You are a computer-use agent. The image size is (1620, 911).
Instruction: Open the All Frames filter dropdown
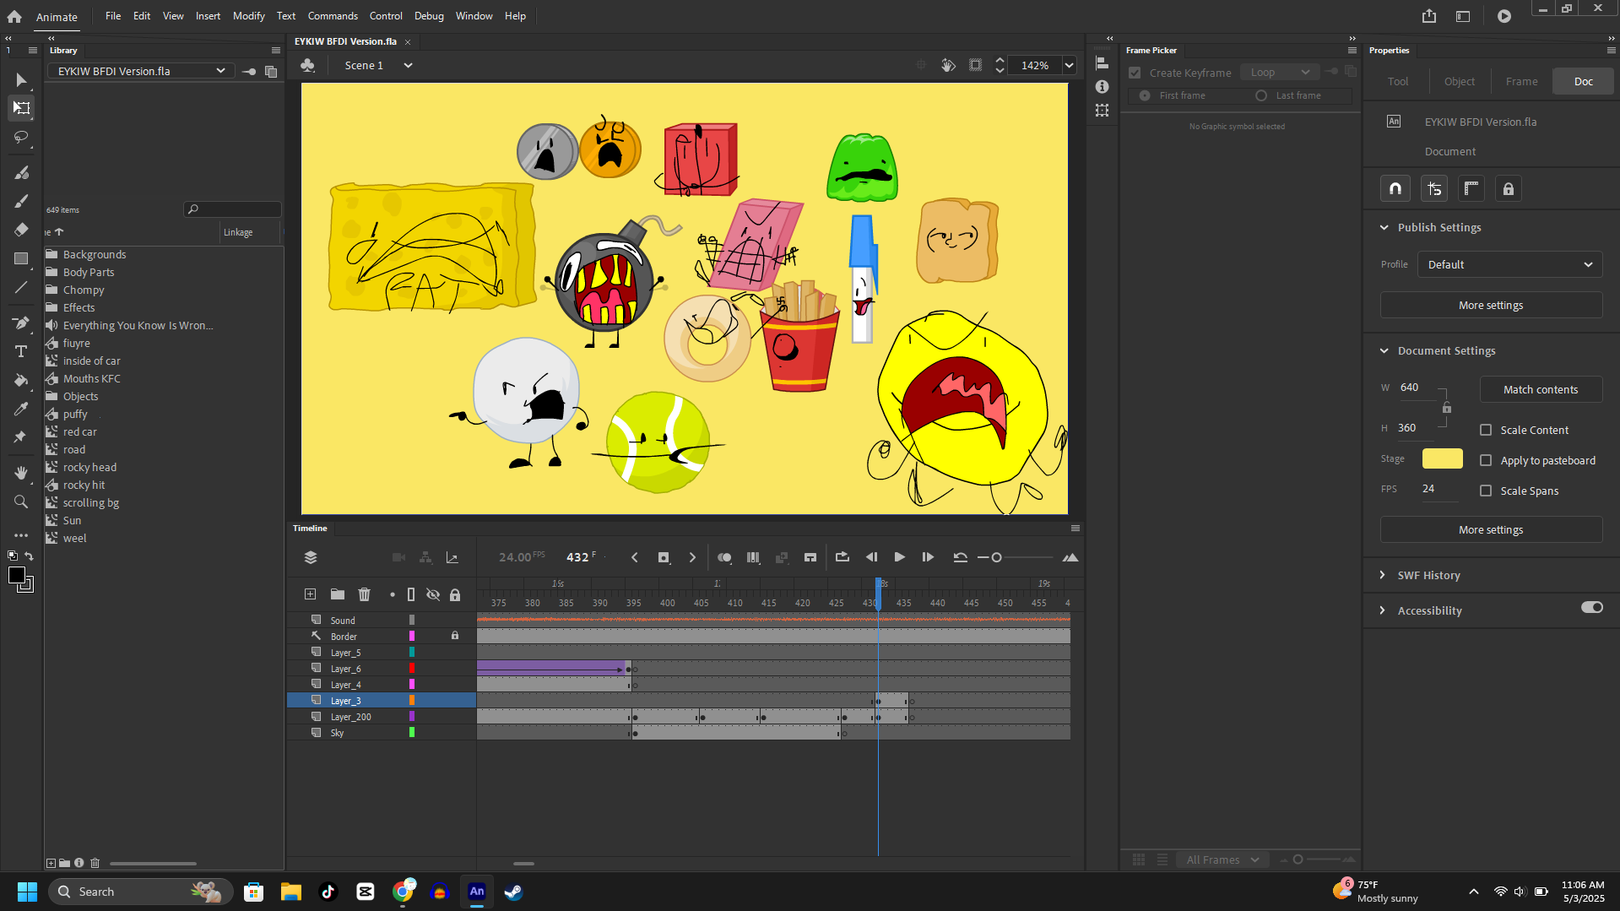click(1222, 859)
